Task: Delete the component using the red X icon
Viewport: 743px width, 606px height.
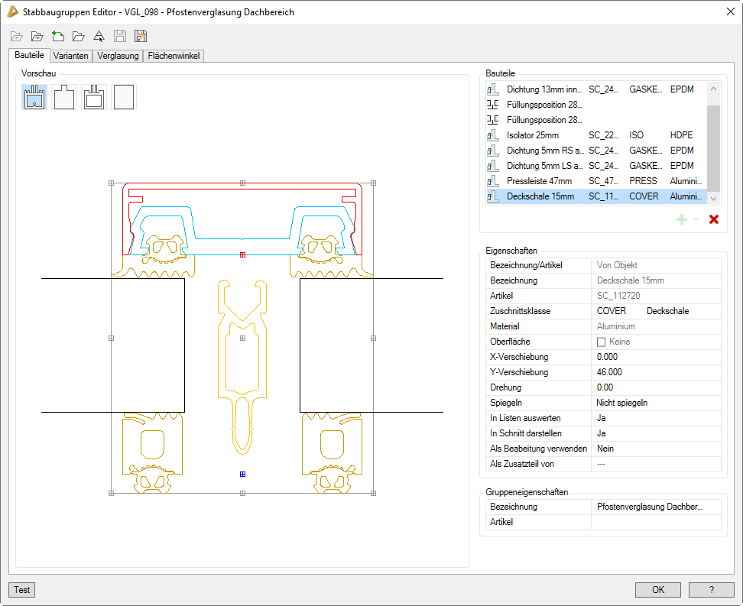Action: [714, 219]
